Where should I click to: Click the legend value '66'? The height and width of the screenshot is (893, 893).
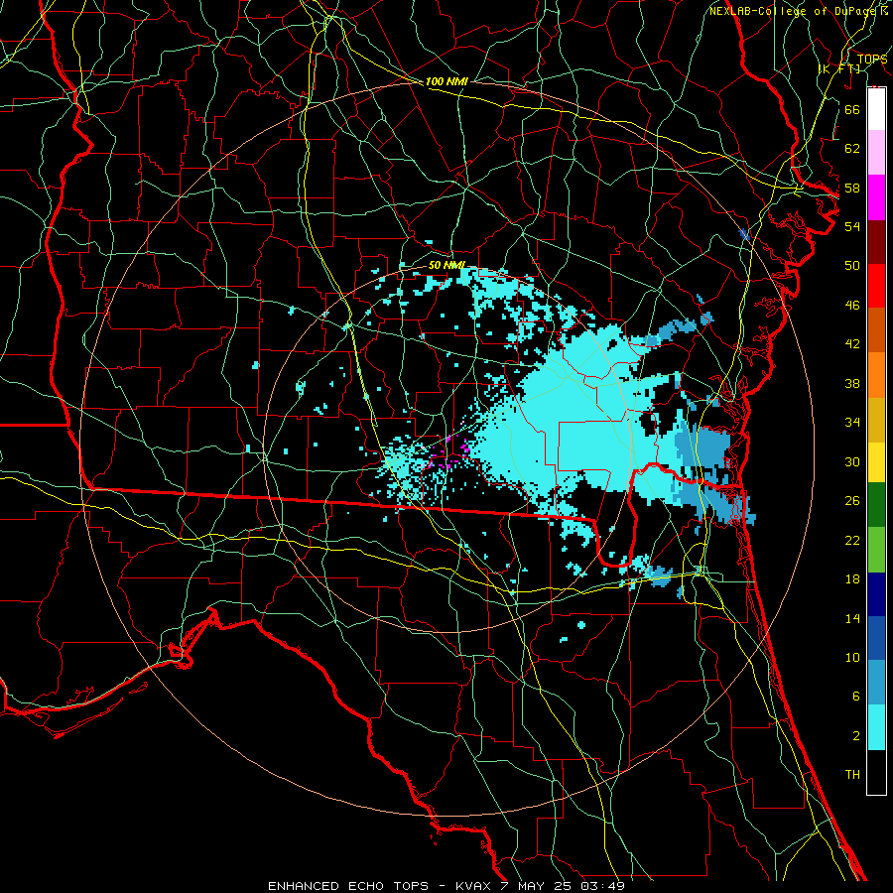(852, 109)
